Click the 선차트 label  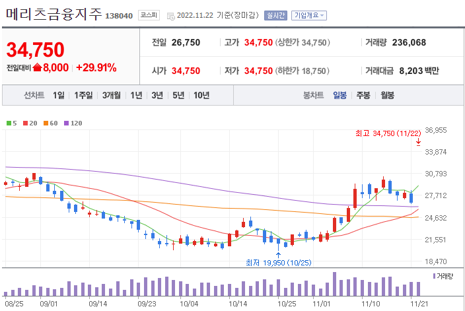[x=34, y=95]
